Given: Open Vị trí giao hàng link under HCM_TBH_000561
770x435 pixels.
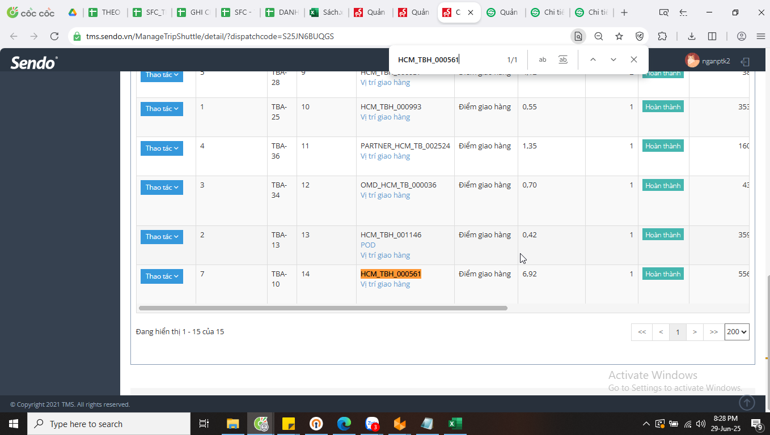Looking at the screenshot, I should pos(385,284).
